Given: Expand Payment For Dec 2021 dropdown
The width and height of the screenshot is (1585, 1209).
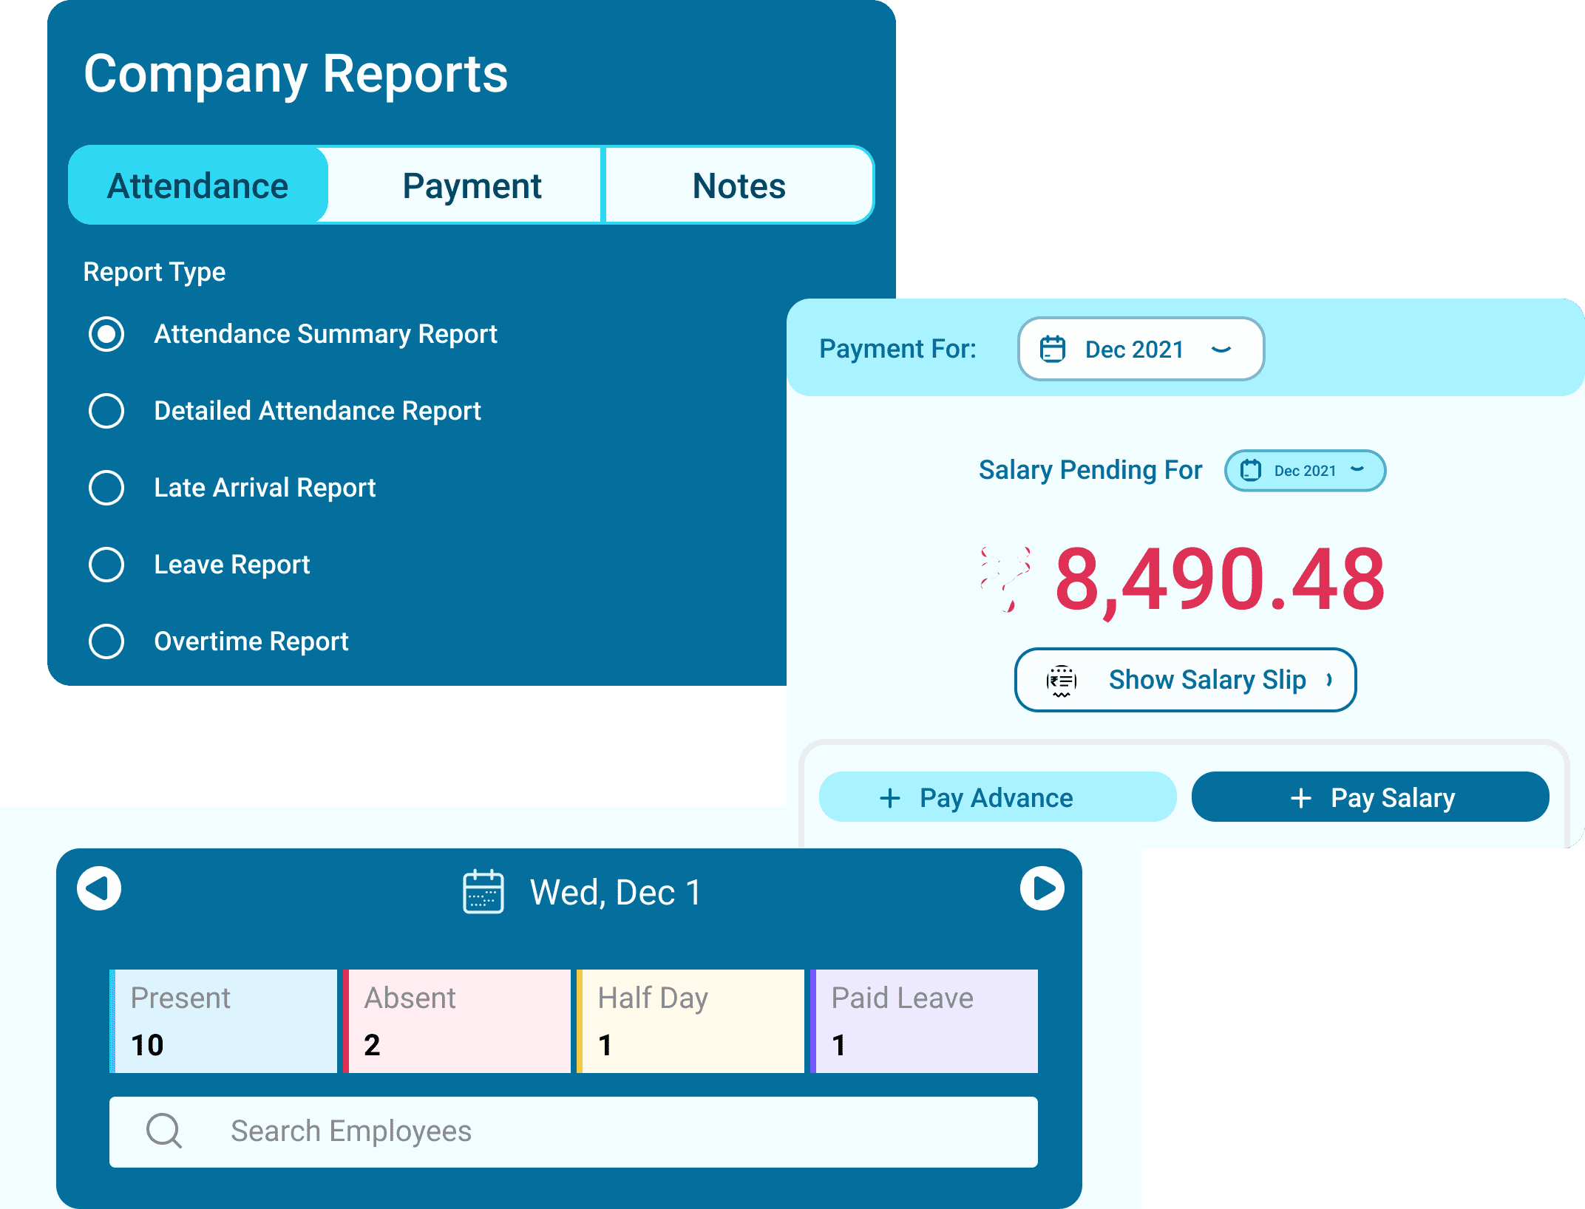Looking at the screenshot, I should 1221,349.
